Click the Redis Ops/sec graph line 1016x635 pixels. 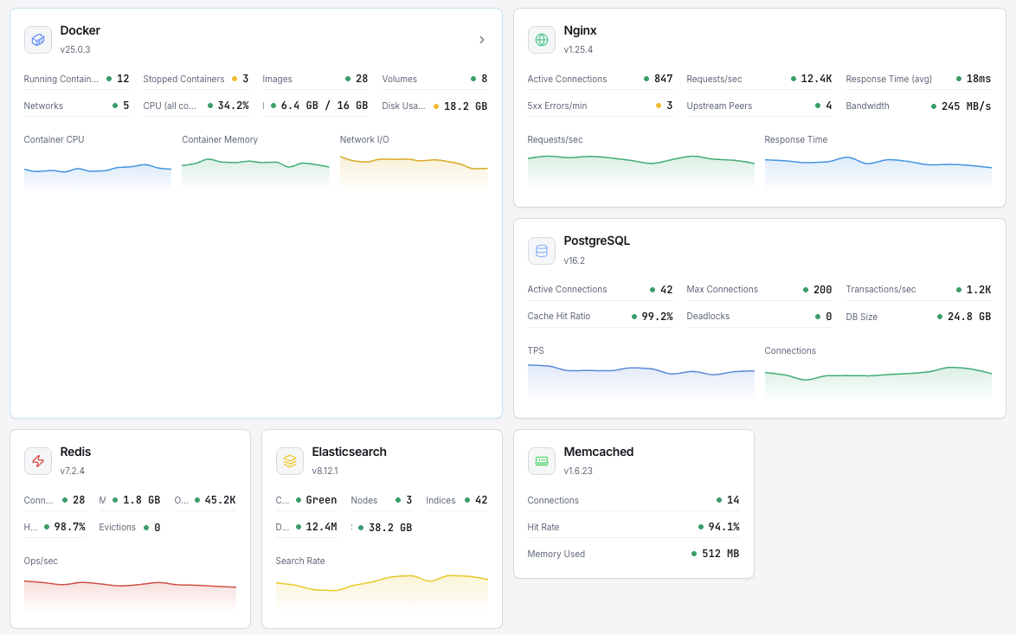(x=130, y=586)
